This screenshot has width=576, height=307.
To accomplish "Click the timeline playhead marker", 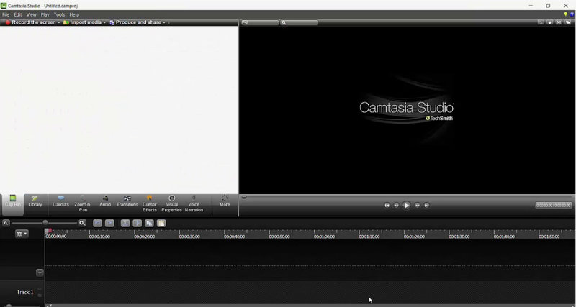I will click(48, 231).
